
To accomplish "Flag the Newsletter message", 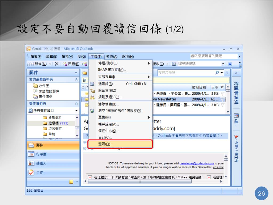I will (x=222, y=99).
